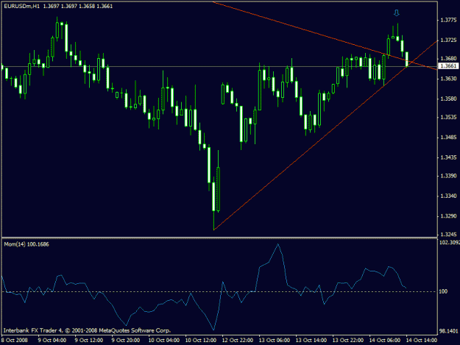Click the 9 Oct 04:00 time label

[52, 340]
